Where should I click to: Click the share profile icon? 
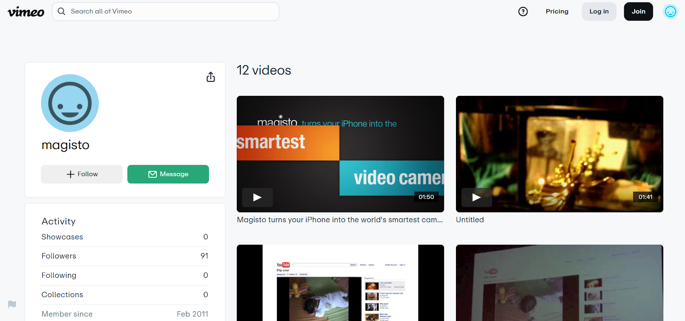coord(211,77)
